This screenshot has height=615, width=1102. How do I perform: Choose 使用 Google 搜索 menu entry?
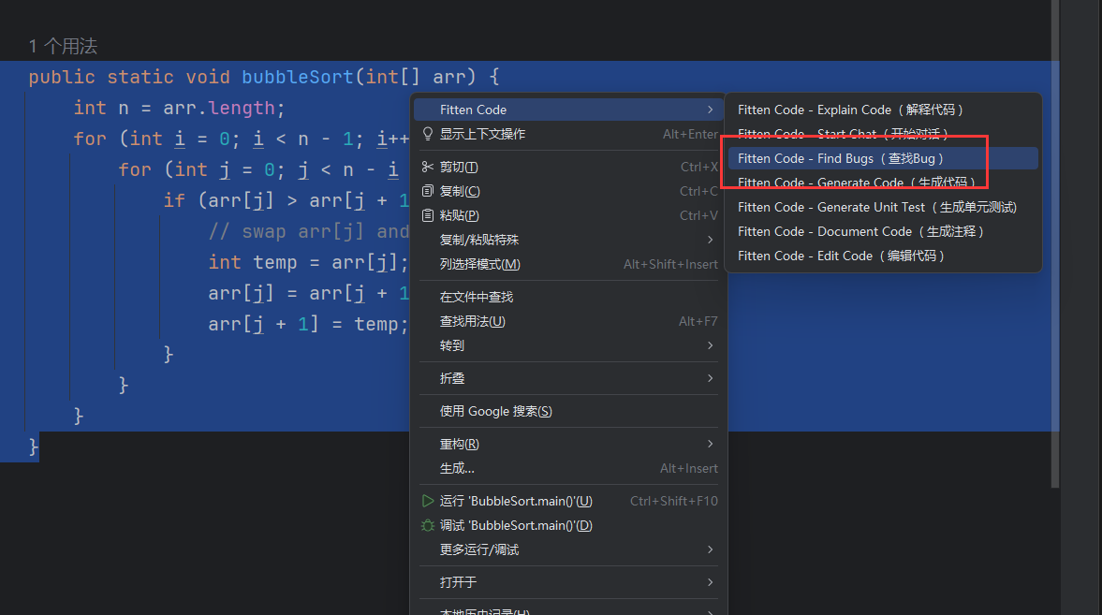495,411
